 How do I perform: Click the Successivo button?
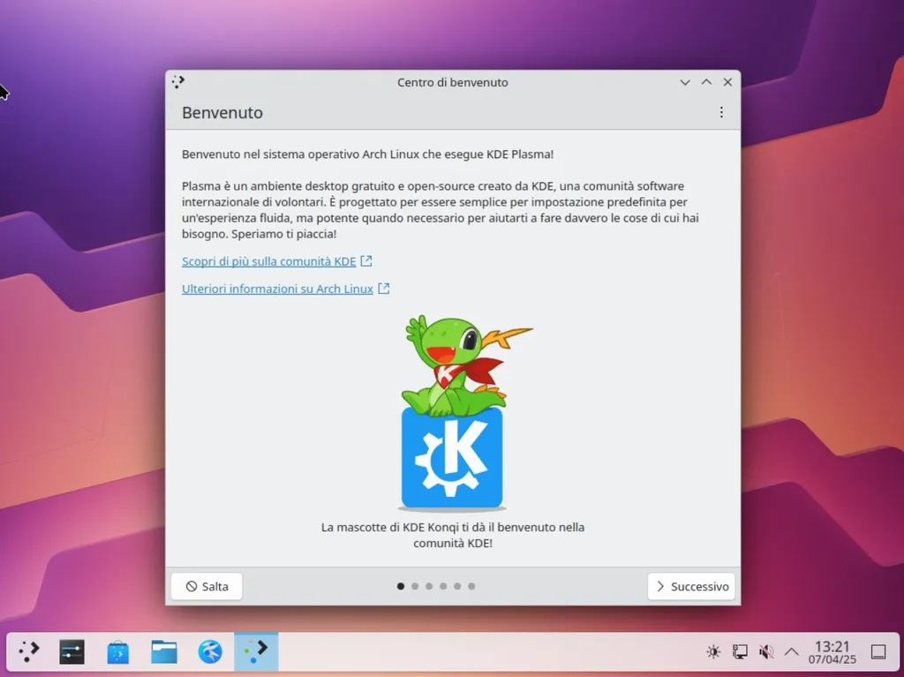(691, 585)
